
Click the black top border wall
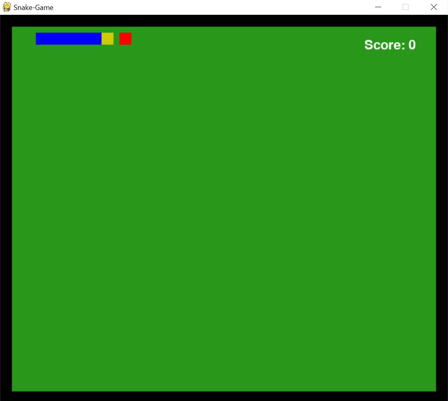pos(224,21)
